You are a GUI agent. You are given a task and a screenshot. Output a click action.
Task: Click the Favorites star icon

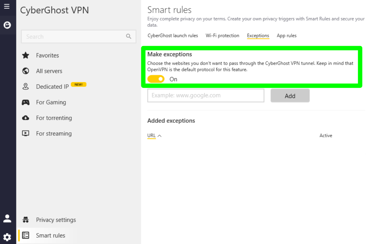pos(26,55)
